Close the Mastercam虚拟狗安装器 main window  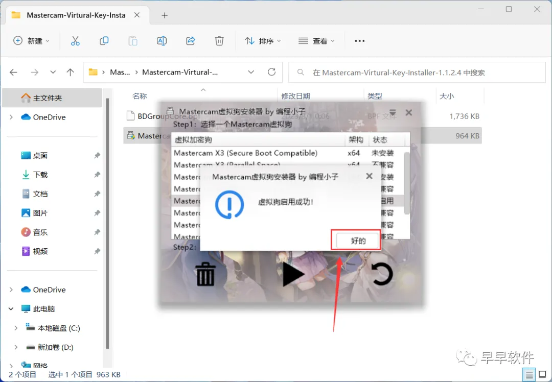(x=409, y=112)
